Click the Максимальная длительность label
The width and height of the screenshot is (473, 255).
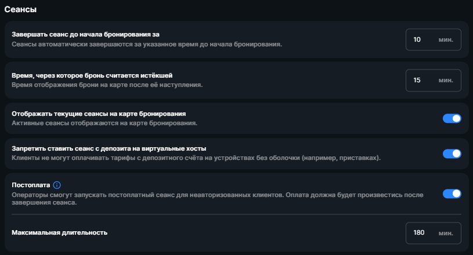[x=59, y=232]
